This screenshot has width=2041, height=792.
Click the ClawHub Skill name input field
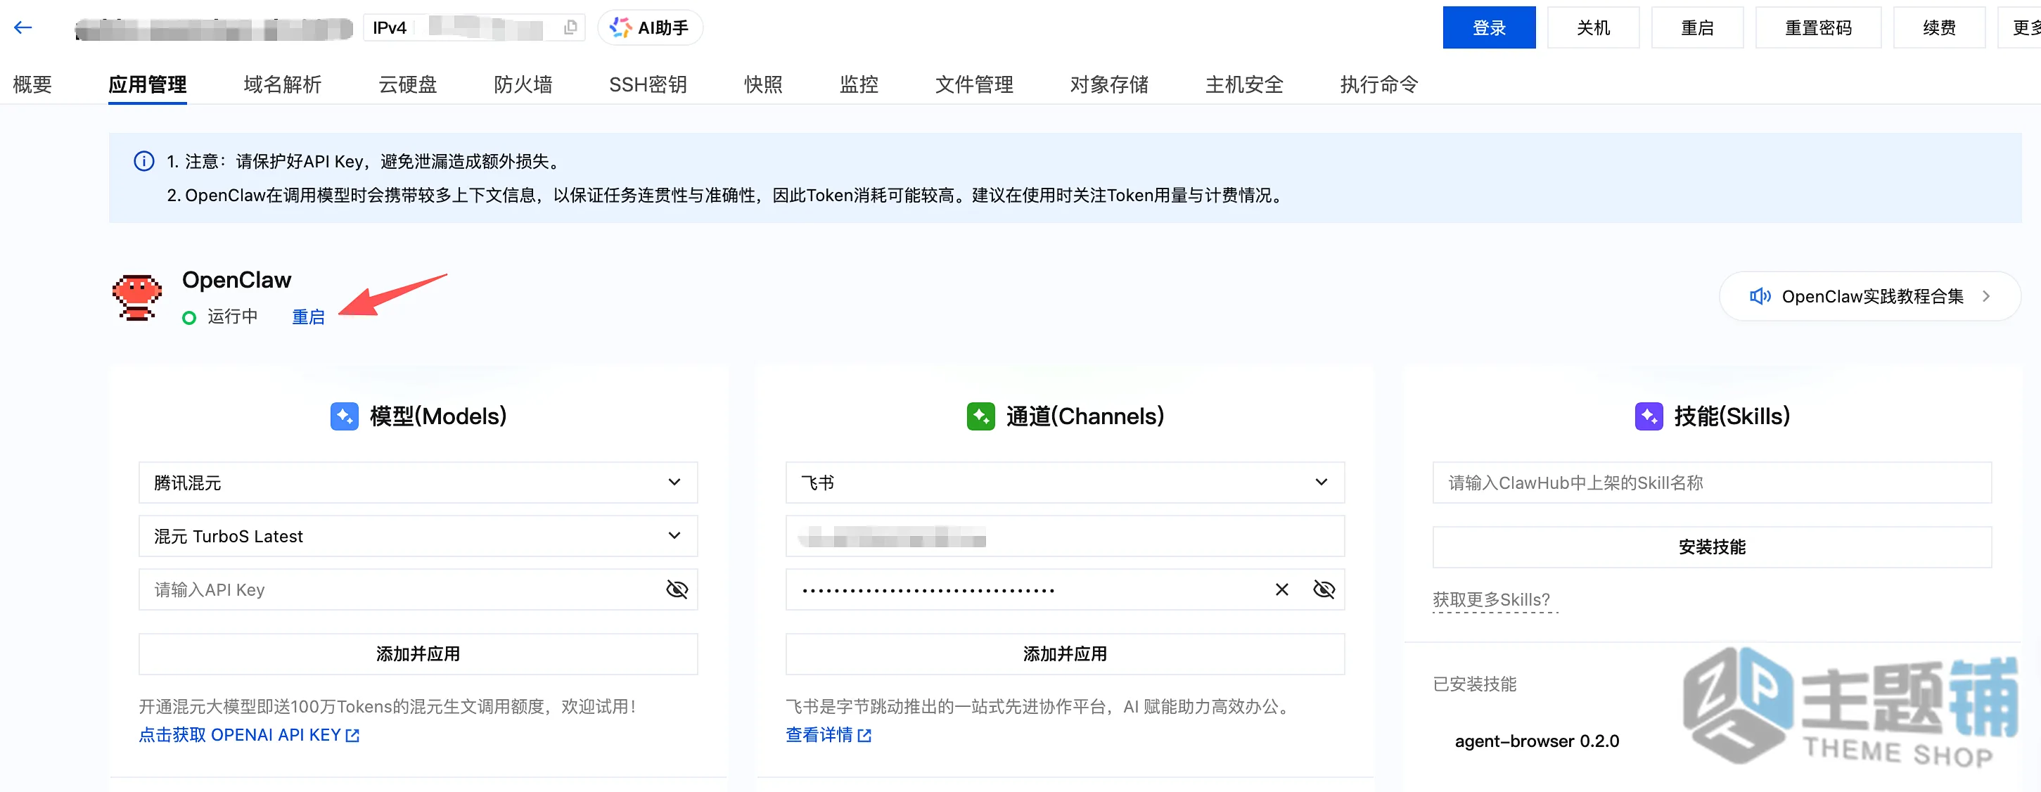[1711, 483]
